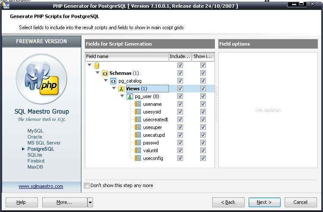Click the usesuper field icon
The width and height of the screenshot is (323, 212).
tap(138, 127)
